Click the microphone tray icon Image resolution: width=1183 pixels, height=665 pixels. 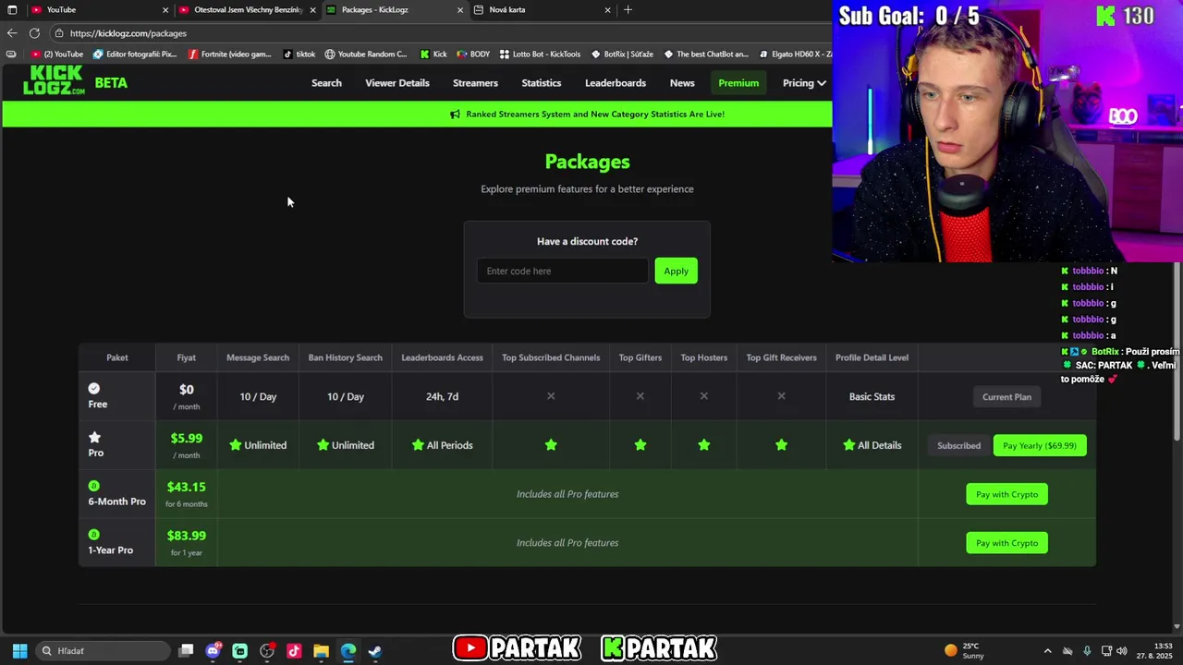pos(1087,651)
